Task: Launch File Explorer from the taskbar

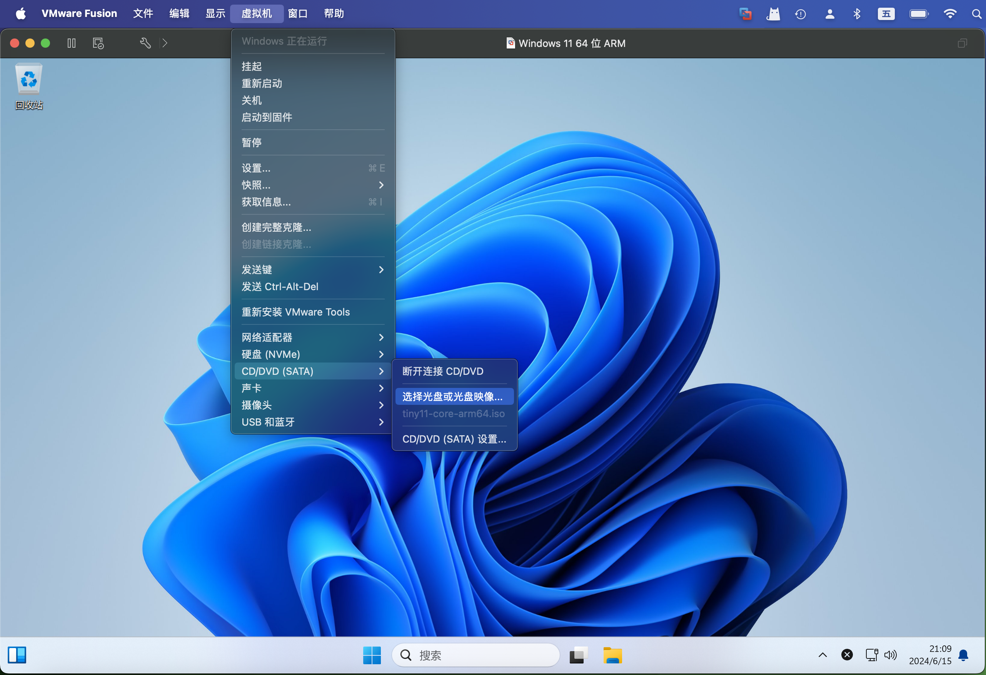Action: click(613, 655)
